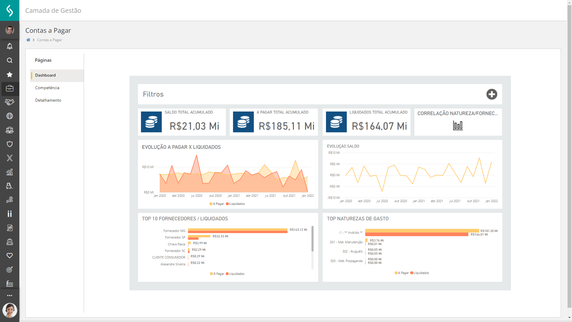Open correlation bar chart icon

point(458,126)
